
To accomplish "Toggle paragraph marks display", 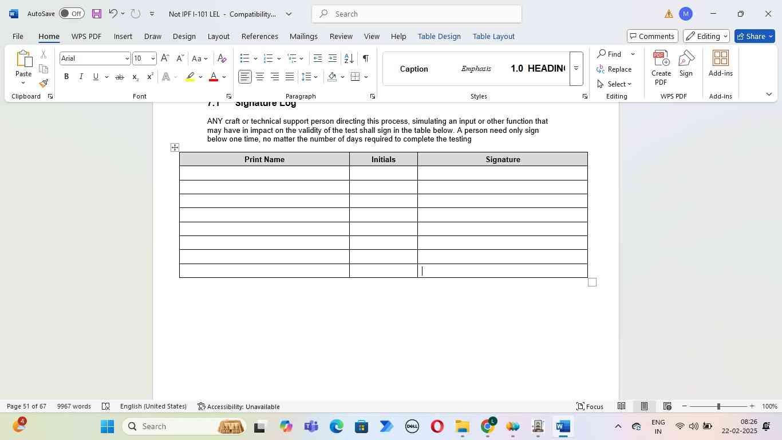I will (x=365, y=58).
